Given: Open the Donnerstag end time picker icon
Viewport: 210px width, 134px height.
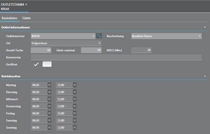Looking at the screenshot, I should point(74,106).
